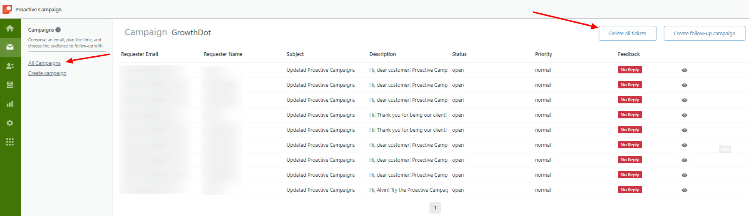Click the Requester Email column header
This screenshot has width=749, height=216.
click(139, 54)
